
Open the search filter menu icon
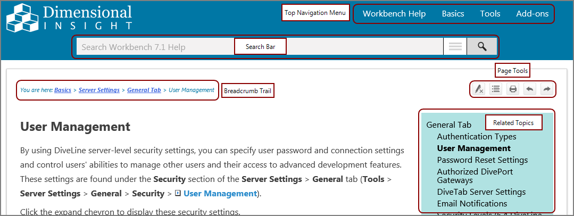455,47
